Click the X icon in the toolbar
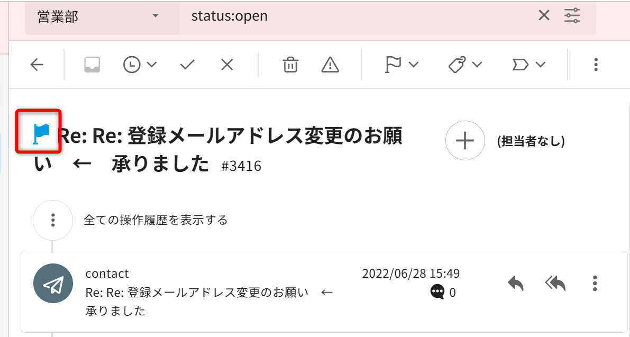630x337 pixels. 227,65
